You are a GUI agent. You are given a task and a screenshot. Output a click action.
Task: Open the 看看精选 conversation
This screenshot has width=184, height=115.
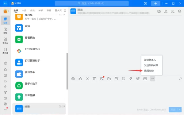pos(39,40)
